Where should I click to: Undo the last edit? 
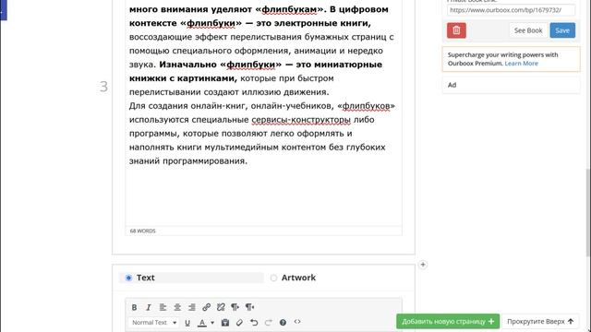point(254,323)
